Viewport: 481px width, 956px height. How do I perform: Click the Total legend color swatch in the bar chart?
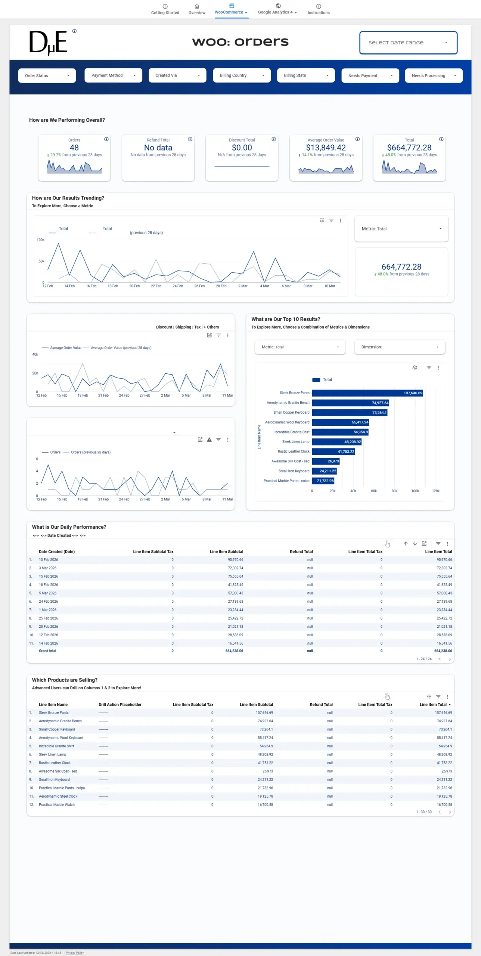(316, 380)
